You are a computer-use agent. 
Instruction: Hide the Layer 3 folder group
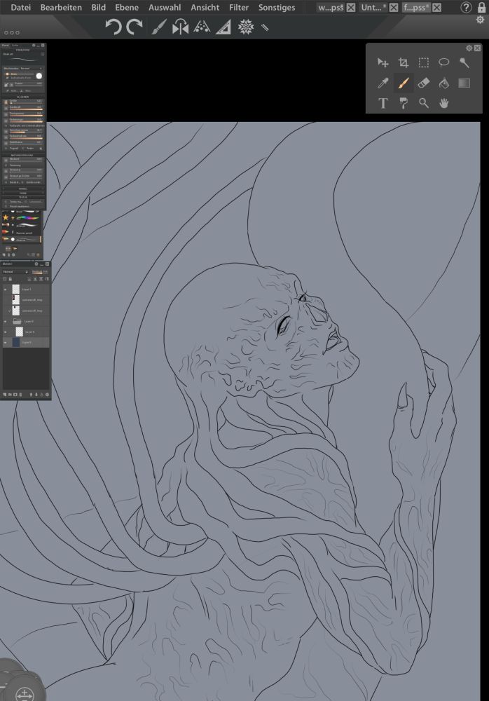coord(6,322)
